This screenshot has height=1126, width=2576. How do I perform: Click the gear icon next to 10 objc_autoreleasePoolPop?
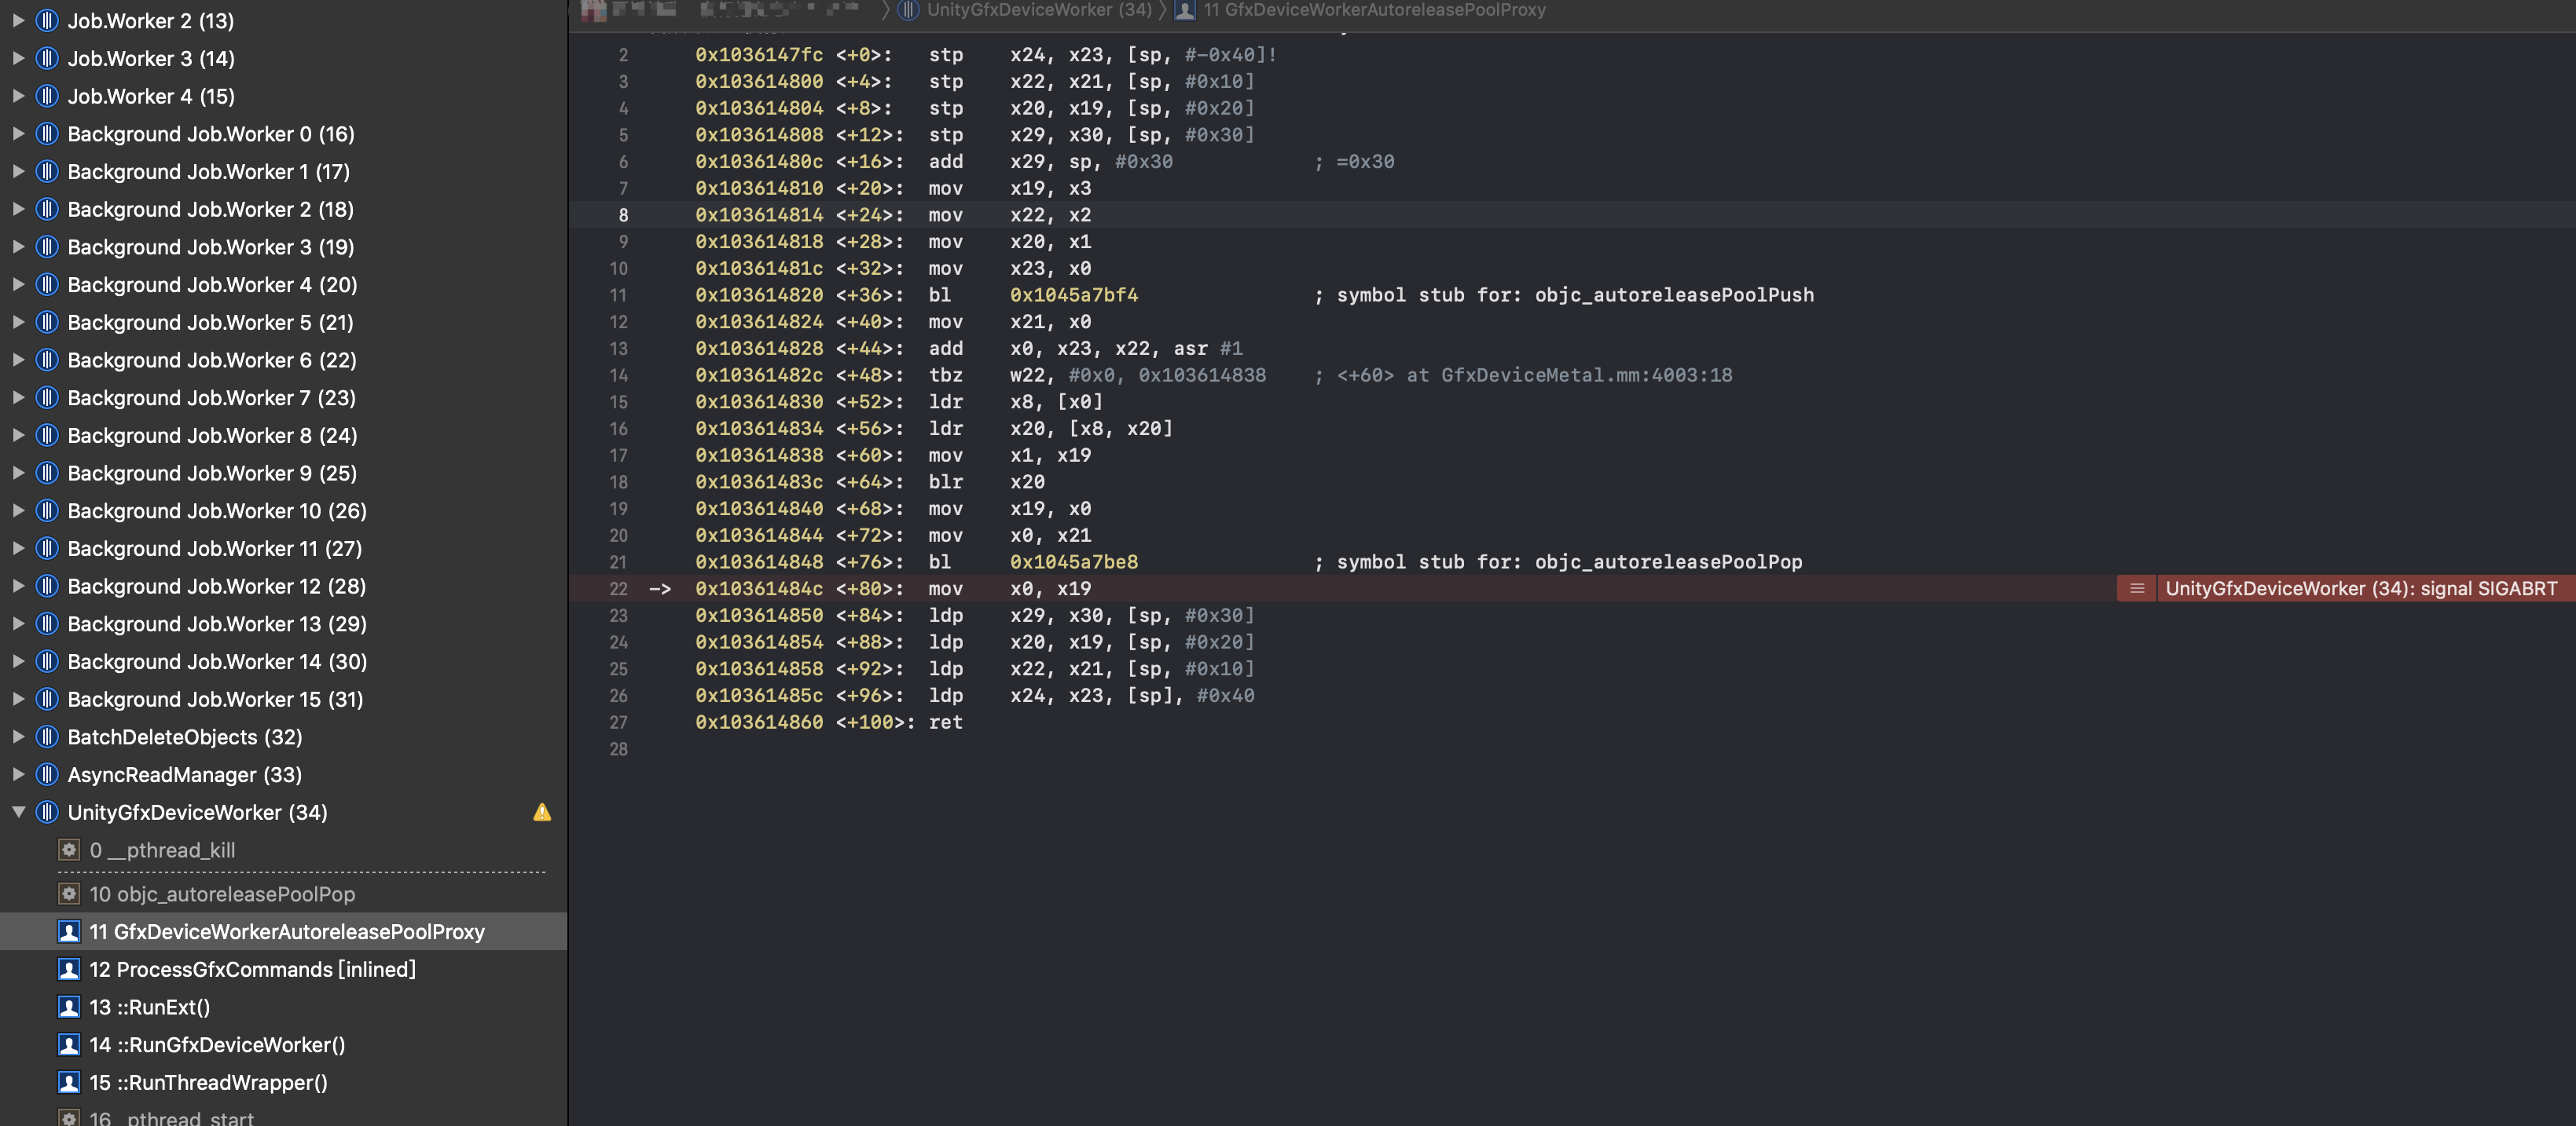(x=69, y=894)
